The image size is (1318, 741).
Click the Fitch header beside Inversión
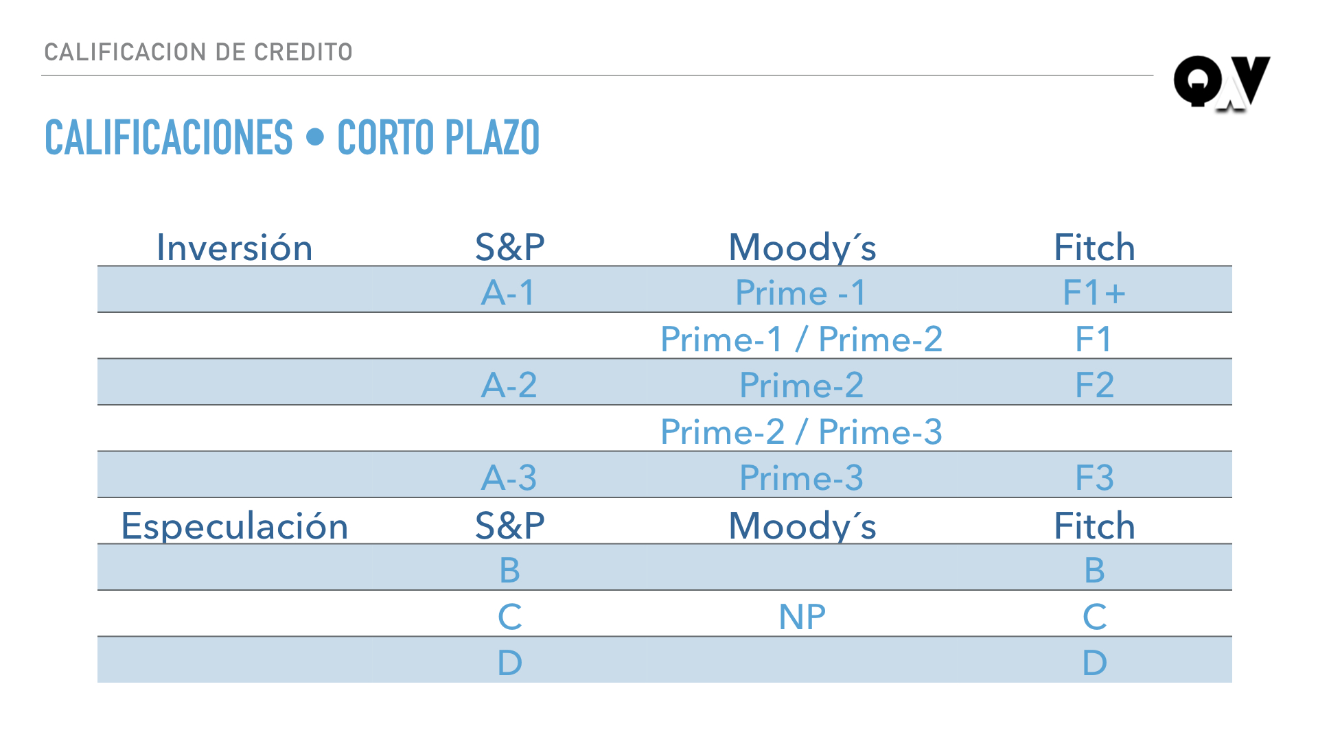[1094, 248]
